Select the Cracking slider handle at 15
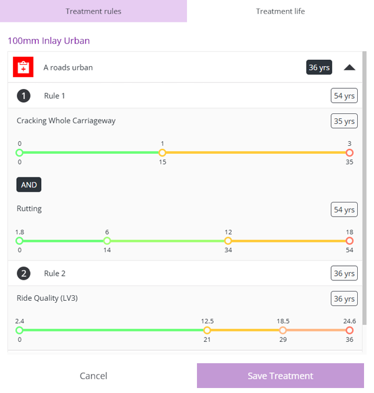The image size is (374, 393). pos(162,153)
